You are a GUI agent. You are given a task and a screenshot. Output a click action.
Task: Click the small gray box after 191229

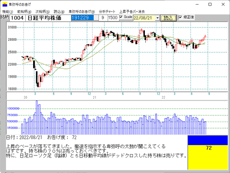96,18
